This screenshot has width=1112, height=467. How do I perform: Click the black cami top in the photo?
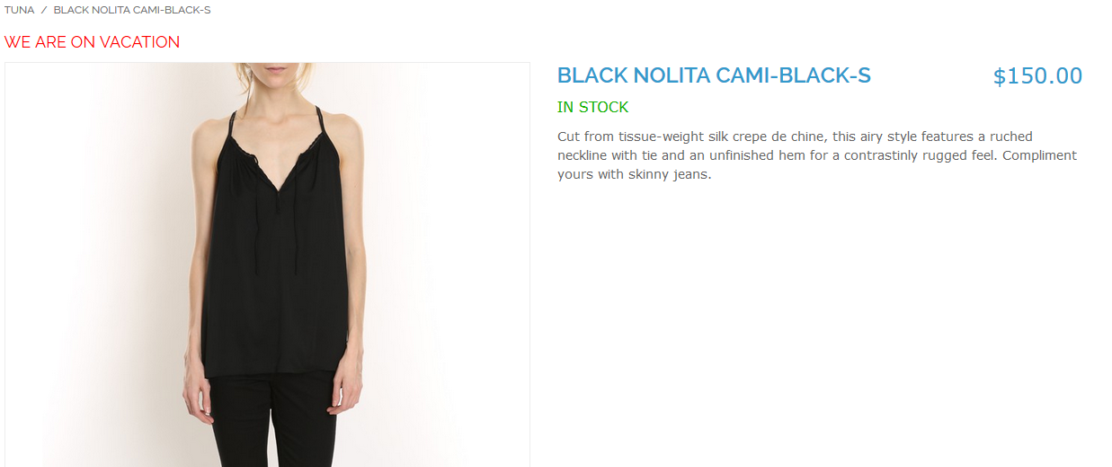274,269
